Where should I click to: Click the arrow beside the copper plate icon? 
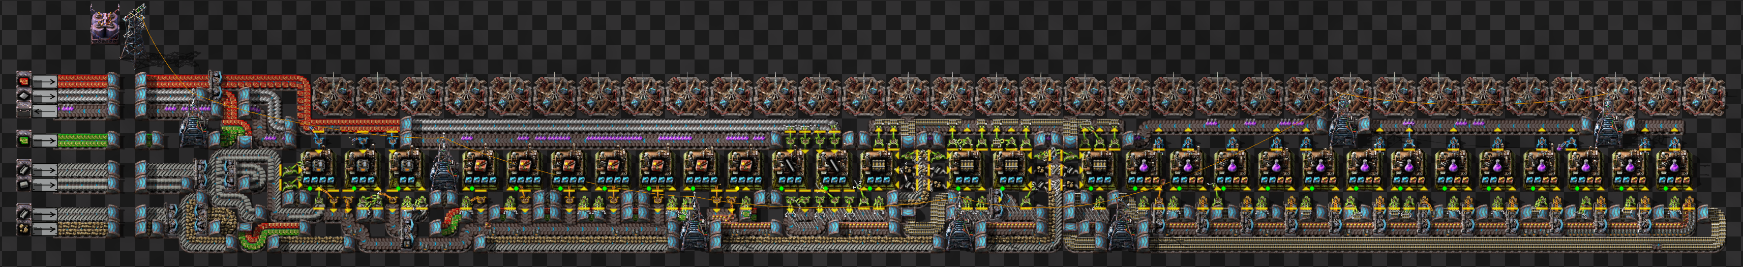click(45, 81)
